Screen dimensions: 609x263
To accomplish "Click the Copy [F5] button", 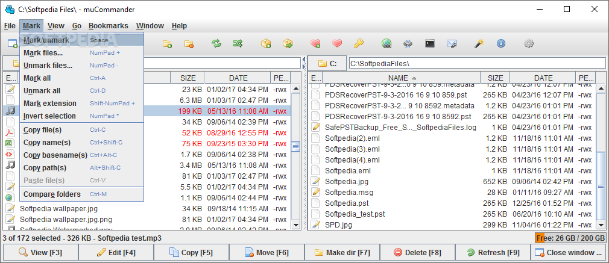I will (x=191, y=253).
